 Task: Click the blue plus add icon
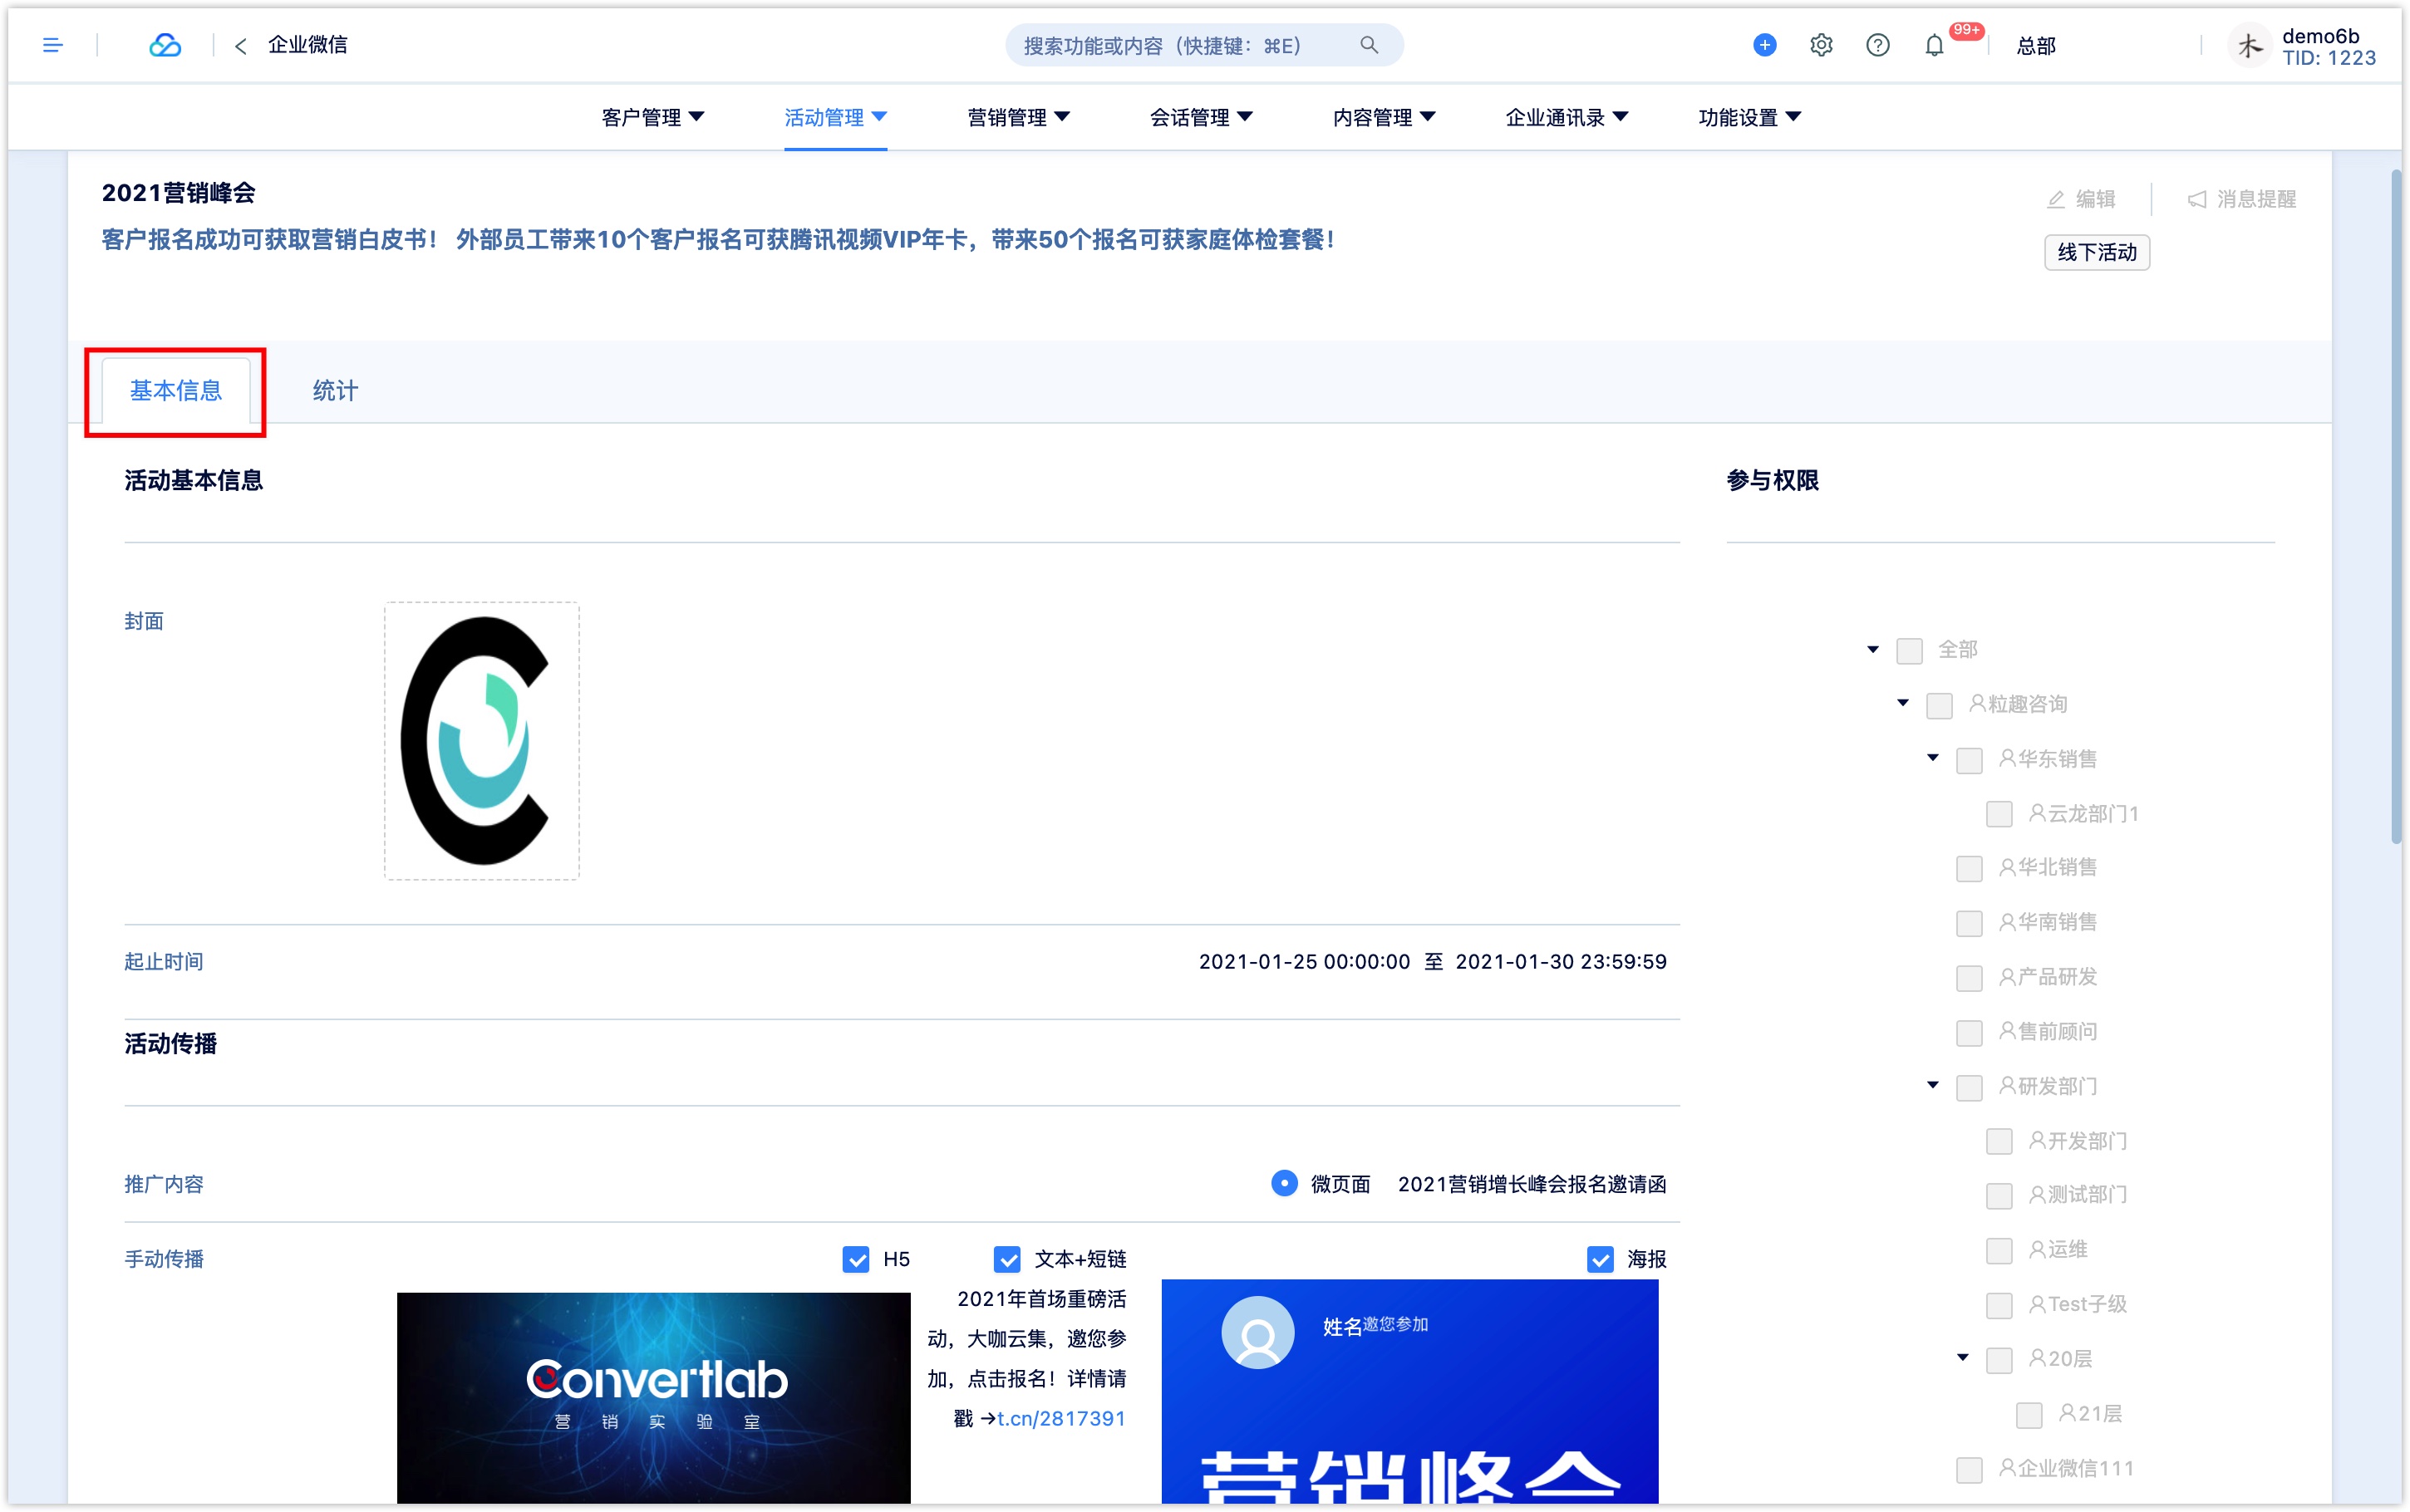1764,45
